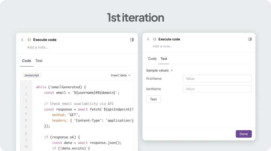The height and width of the screenshot is (151, 271).
Task: Click code line 'if (!data.exists) {'
Action: tap(71, 148)
